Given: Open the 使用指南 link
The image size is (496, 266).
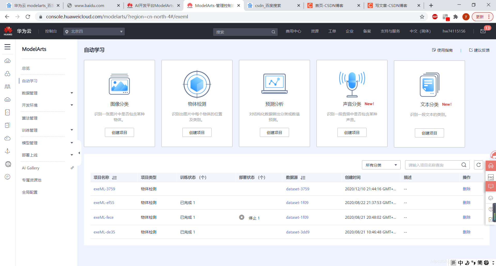Looking at the screenshot, I should point(442,50).
